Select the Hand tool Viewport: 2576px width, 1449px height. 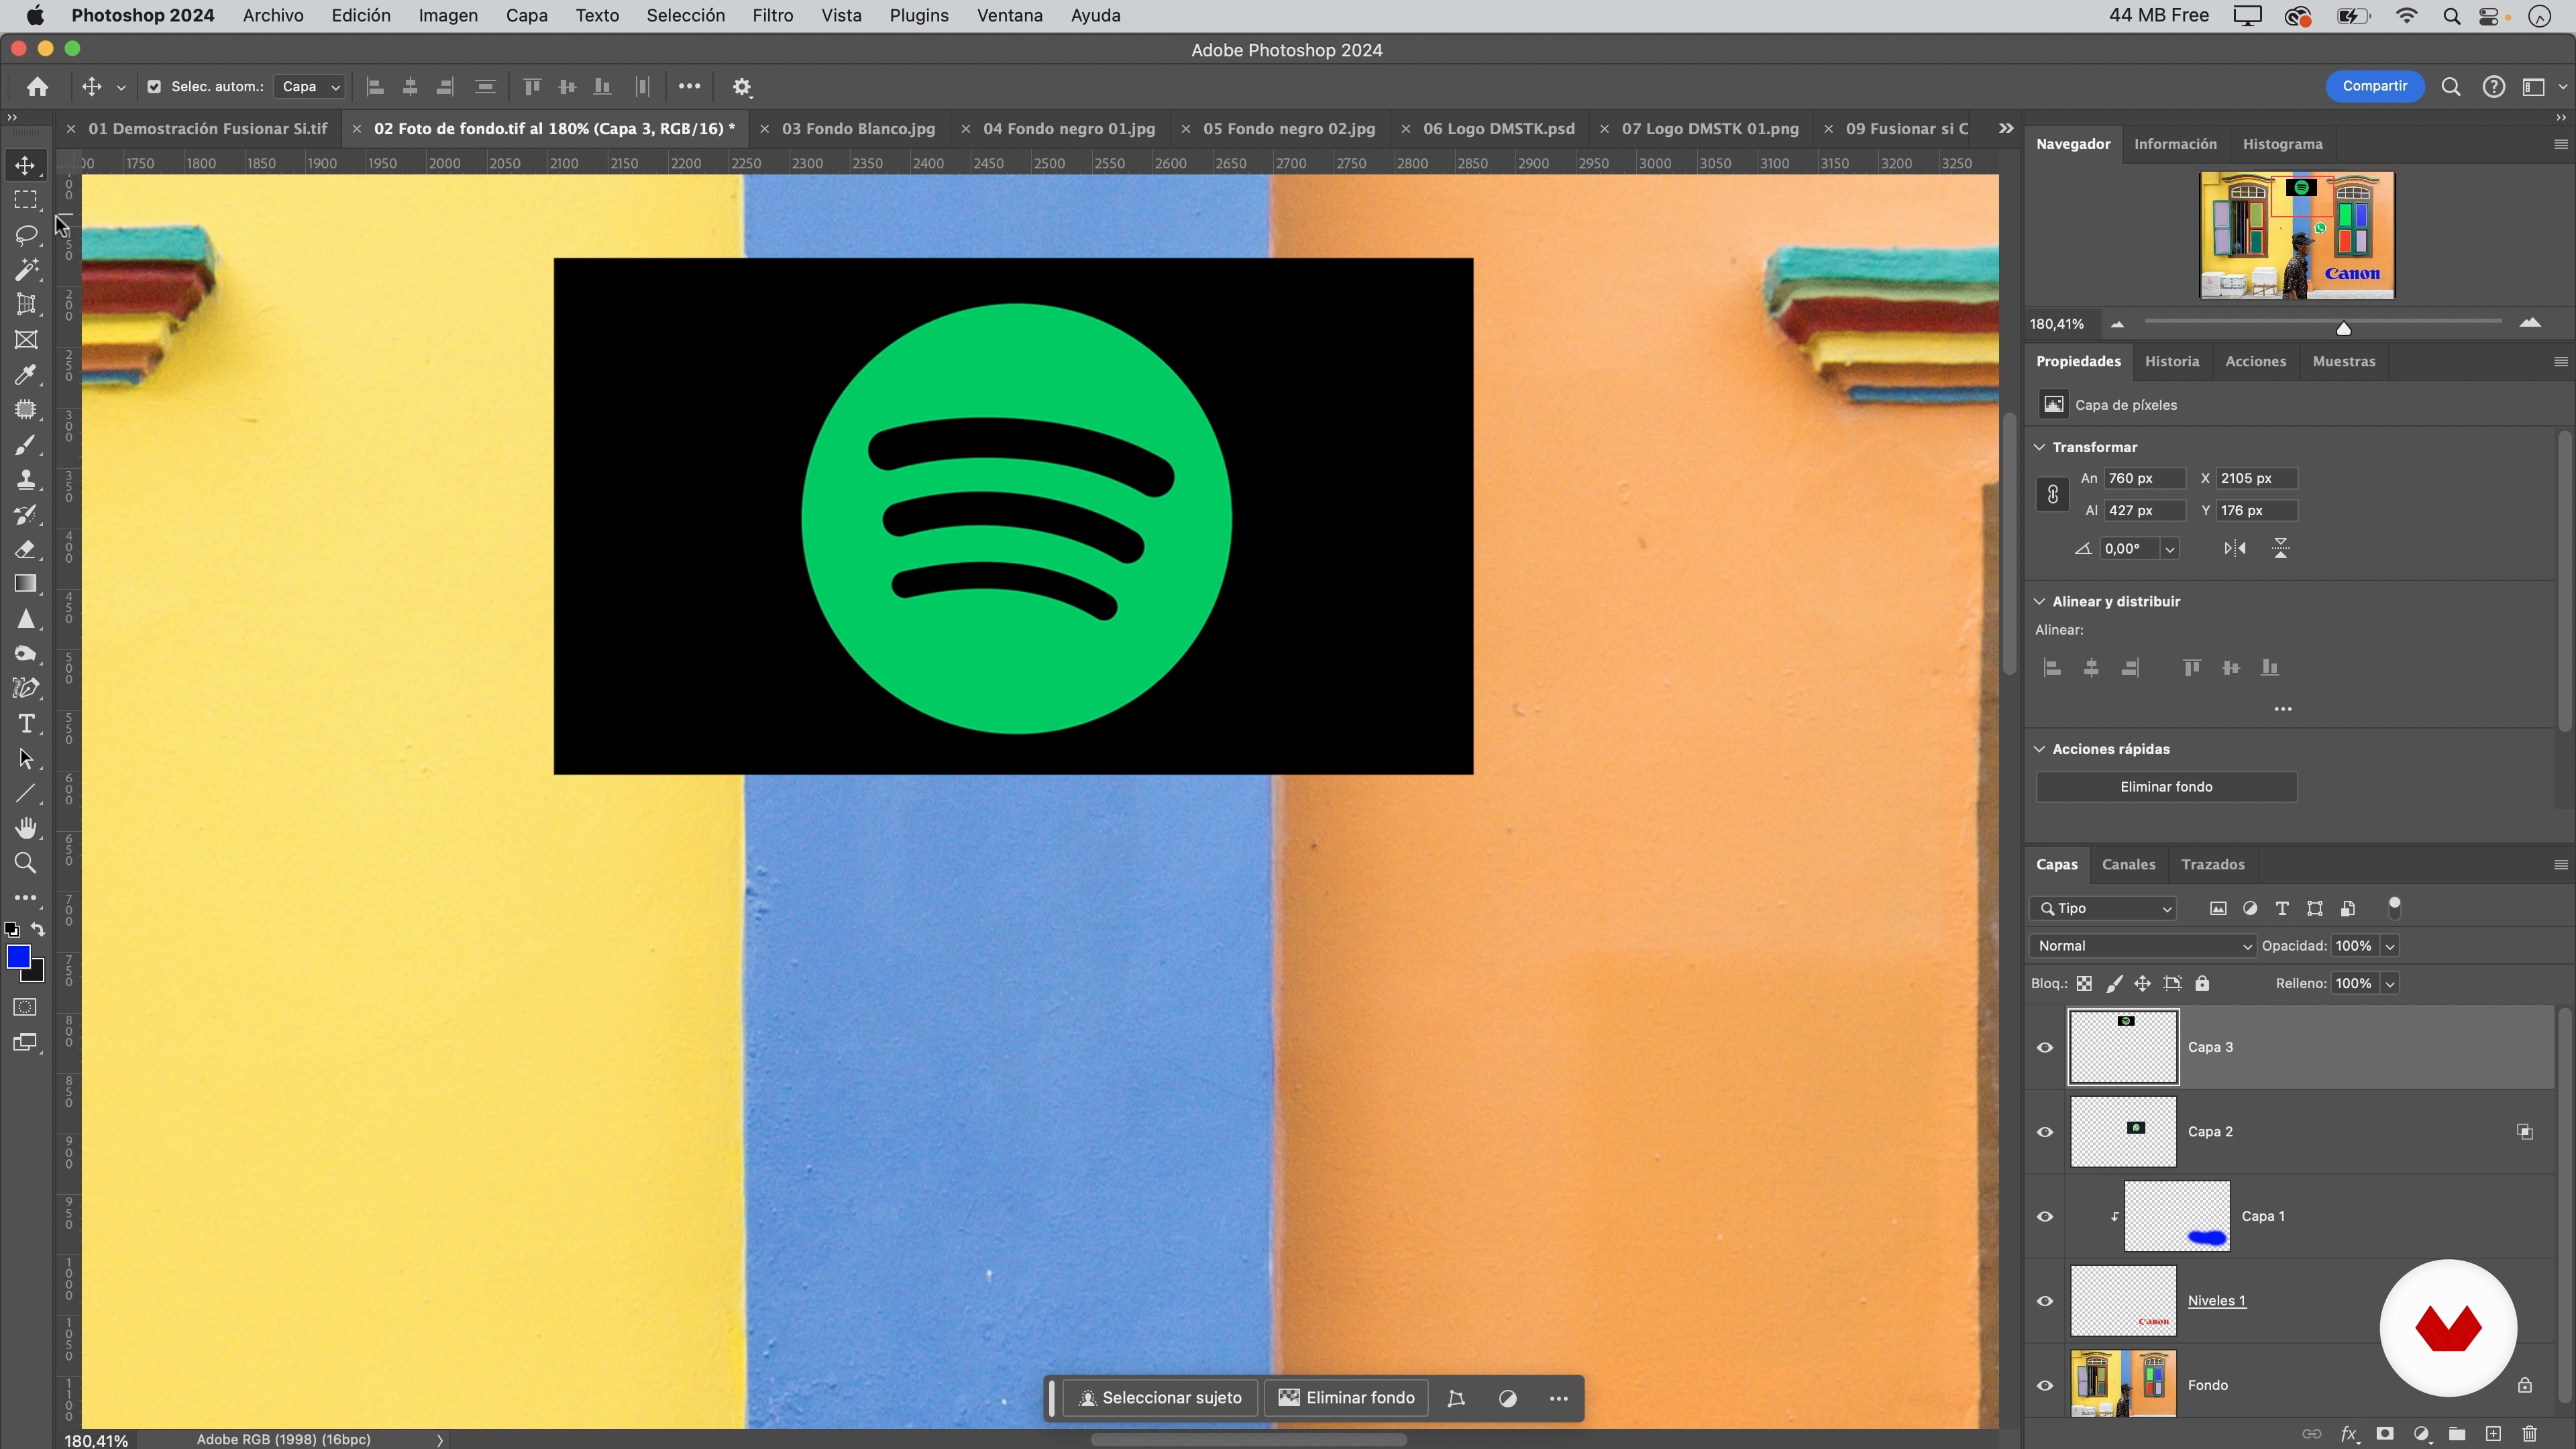pyautogui.click(x=26, y=828)
